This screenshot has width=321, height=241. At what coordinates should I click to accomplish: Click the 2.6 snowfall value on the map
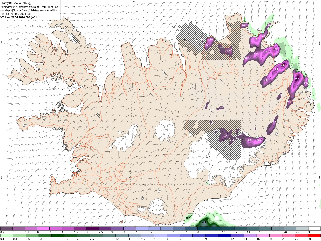tap(283, 65)
